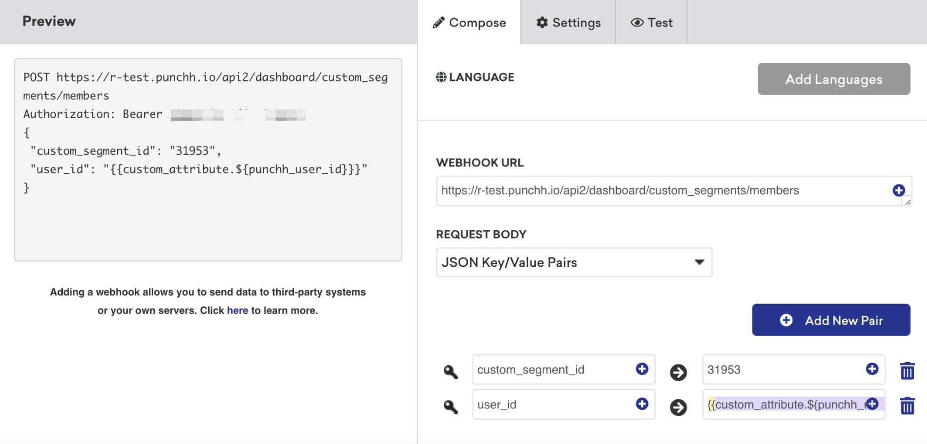Image resolution: width=927 pixels, height=444 pixels.
Task: Switch to the Test tab
Action: [651, 23]
